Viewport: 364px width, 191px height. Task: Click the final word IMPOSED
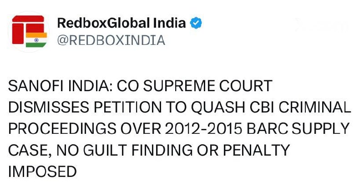[42, 171]
